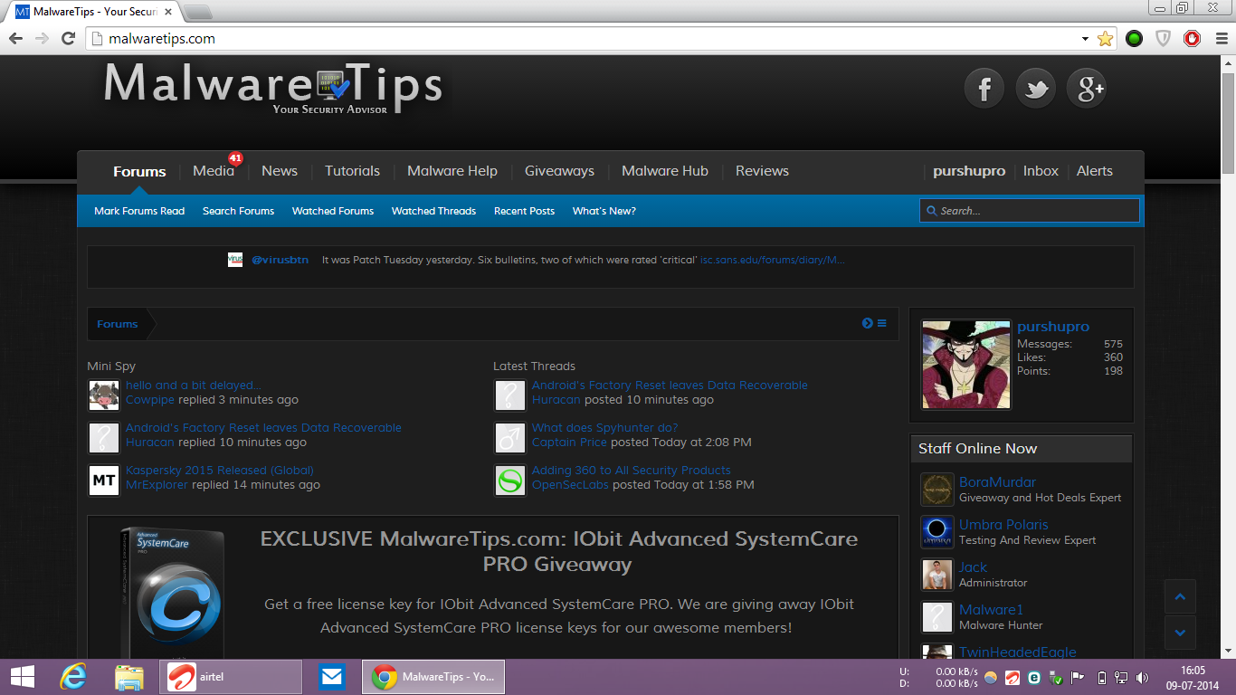The image size is (1236, 695).
Task: Reload the page in Chrome
Action: [x=68, y=39]
